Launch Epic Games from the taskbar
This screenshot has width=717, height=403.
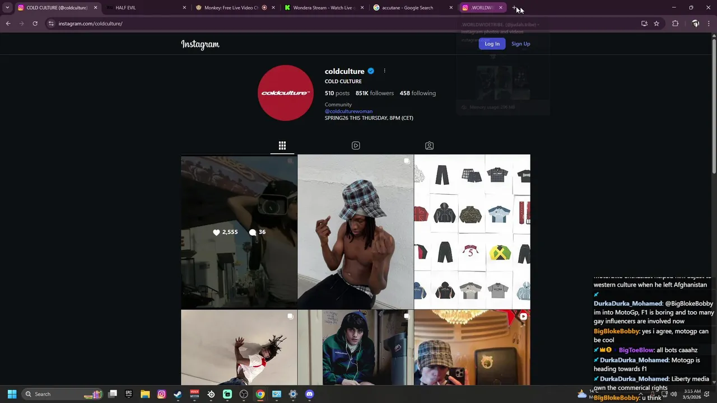pos(129,394)
